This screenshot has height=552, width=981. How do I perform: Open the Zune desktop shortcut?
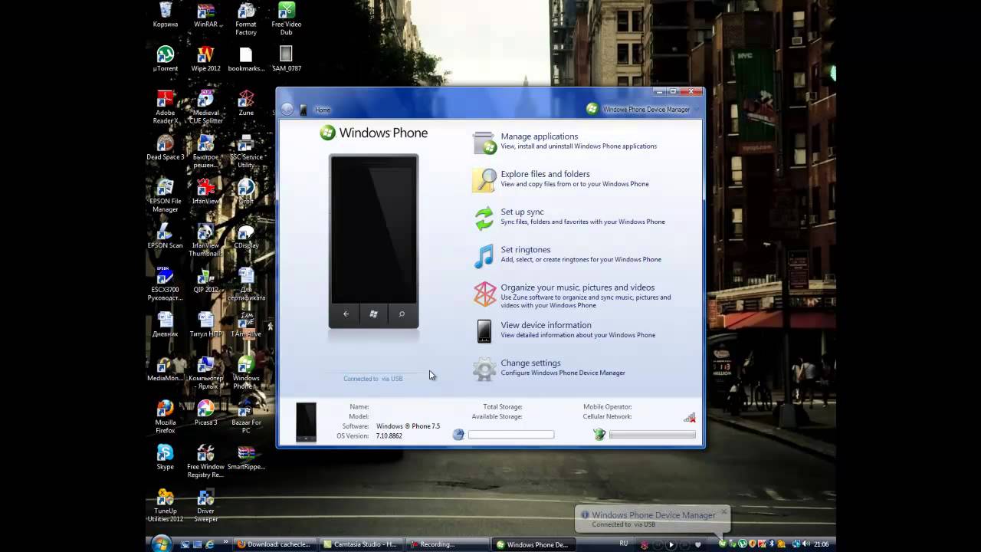pyautogui.click(x=246, y=103)
